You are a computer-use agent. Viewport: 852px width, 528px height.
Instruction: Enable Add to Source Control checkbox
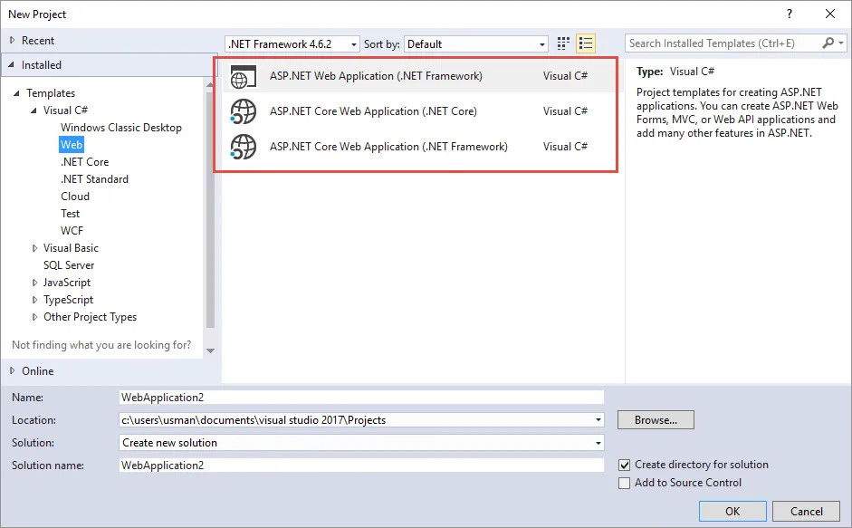click(625, 483)
